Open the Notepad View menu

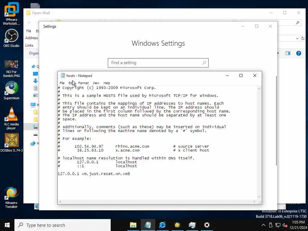96,83
